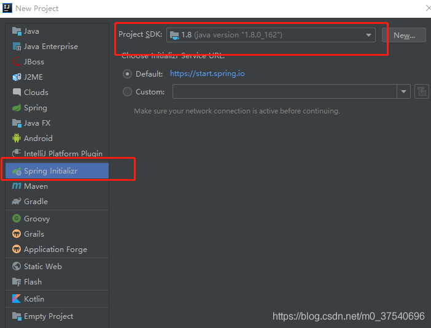431x328 pixels.
Task: Click the custom URL import icon button
Action: click(x=422, y=91)
